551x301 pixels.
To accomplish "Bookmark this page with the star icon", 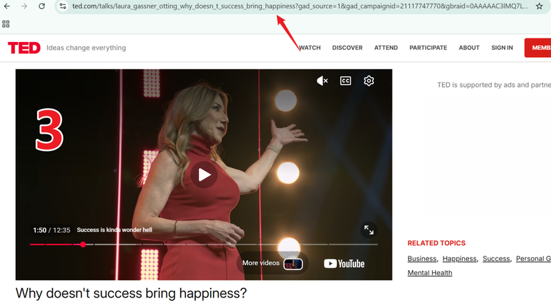I will (x=539, y=6).
